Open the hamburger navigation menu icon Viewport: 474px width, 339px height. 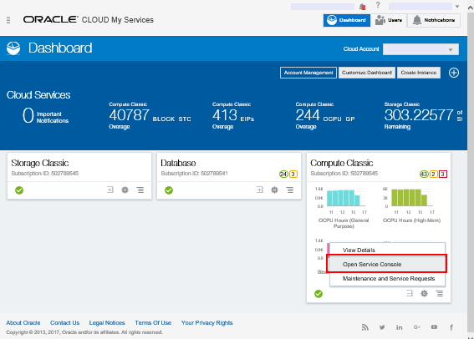click(8, 20)
